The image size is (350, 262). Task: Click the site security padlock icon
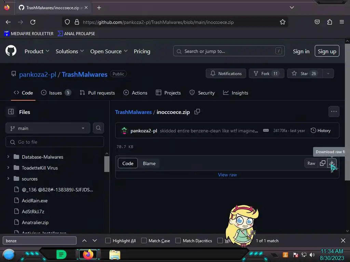click(77, 22)
